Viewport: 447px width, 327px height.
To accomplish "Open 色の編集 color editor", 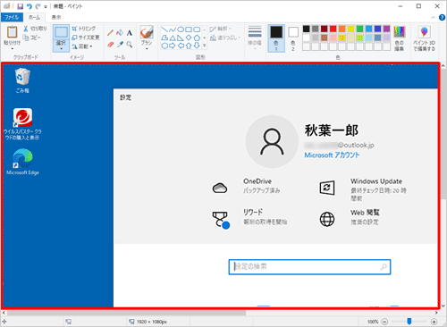I will point(400,38).
